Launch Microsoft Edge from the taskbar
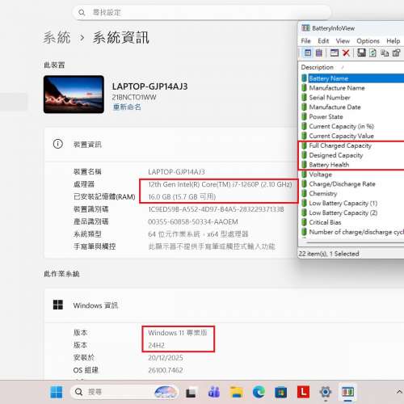Viewport: 404px width, 404px height. (x=259, y=392)
